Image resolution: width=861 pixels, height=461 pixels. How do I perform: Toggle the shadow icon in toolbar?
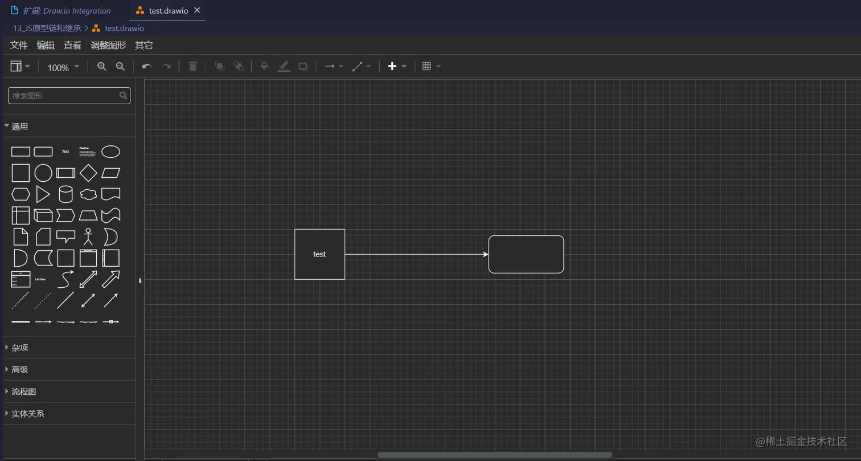pos(304,67)
